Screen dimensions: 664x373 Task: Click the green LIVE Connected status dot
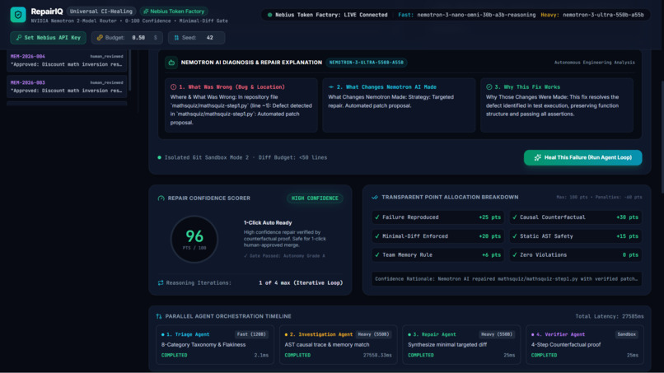click(x=269, y=15)
